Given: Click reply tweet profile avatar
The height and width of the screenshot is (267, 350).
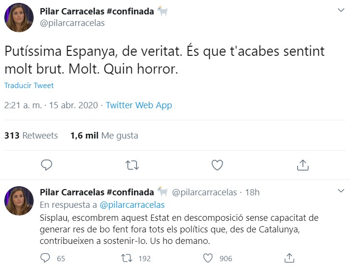Looking at the screenshot, I should tap(19, 201).
